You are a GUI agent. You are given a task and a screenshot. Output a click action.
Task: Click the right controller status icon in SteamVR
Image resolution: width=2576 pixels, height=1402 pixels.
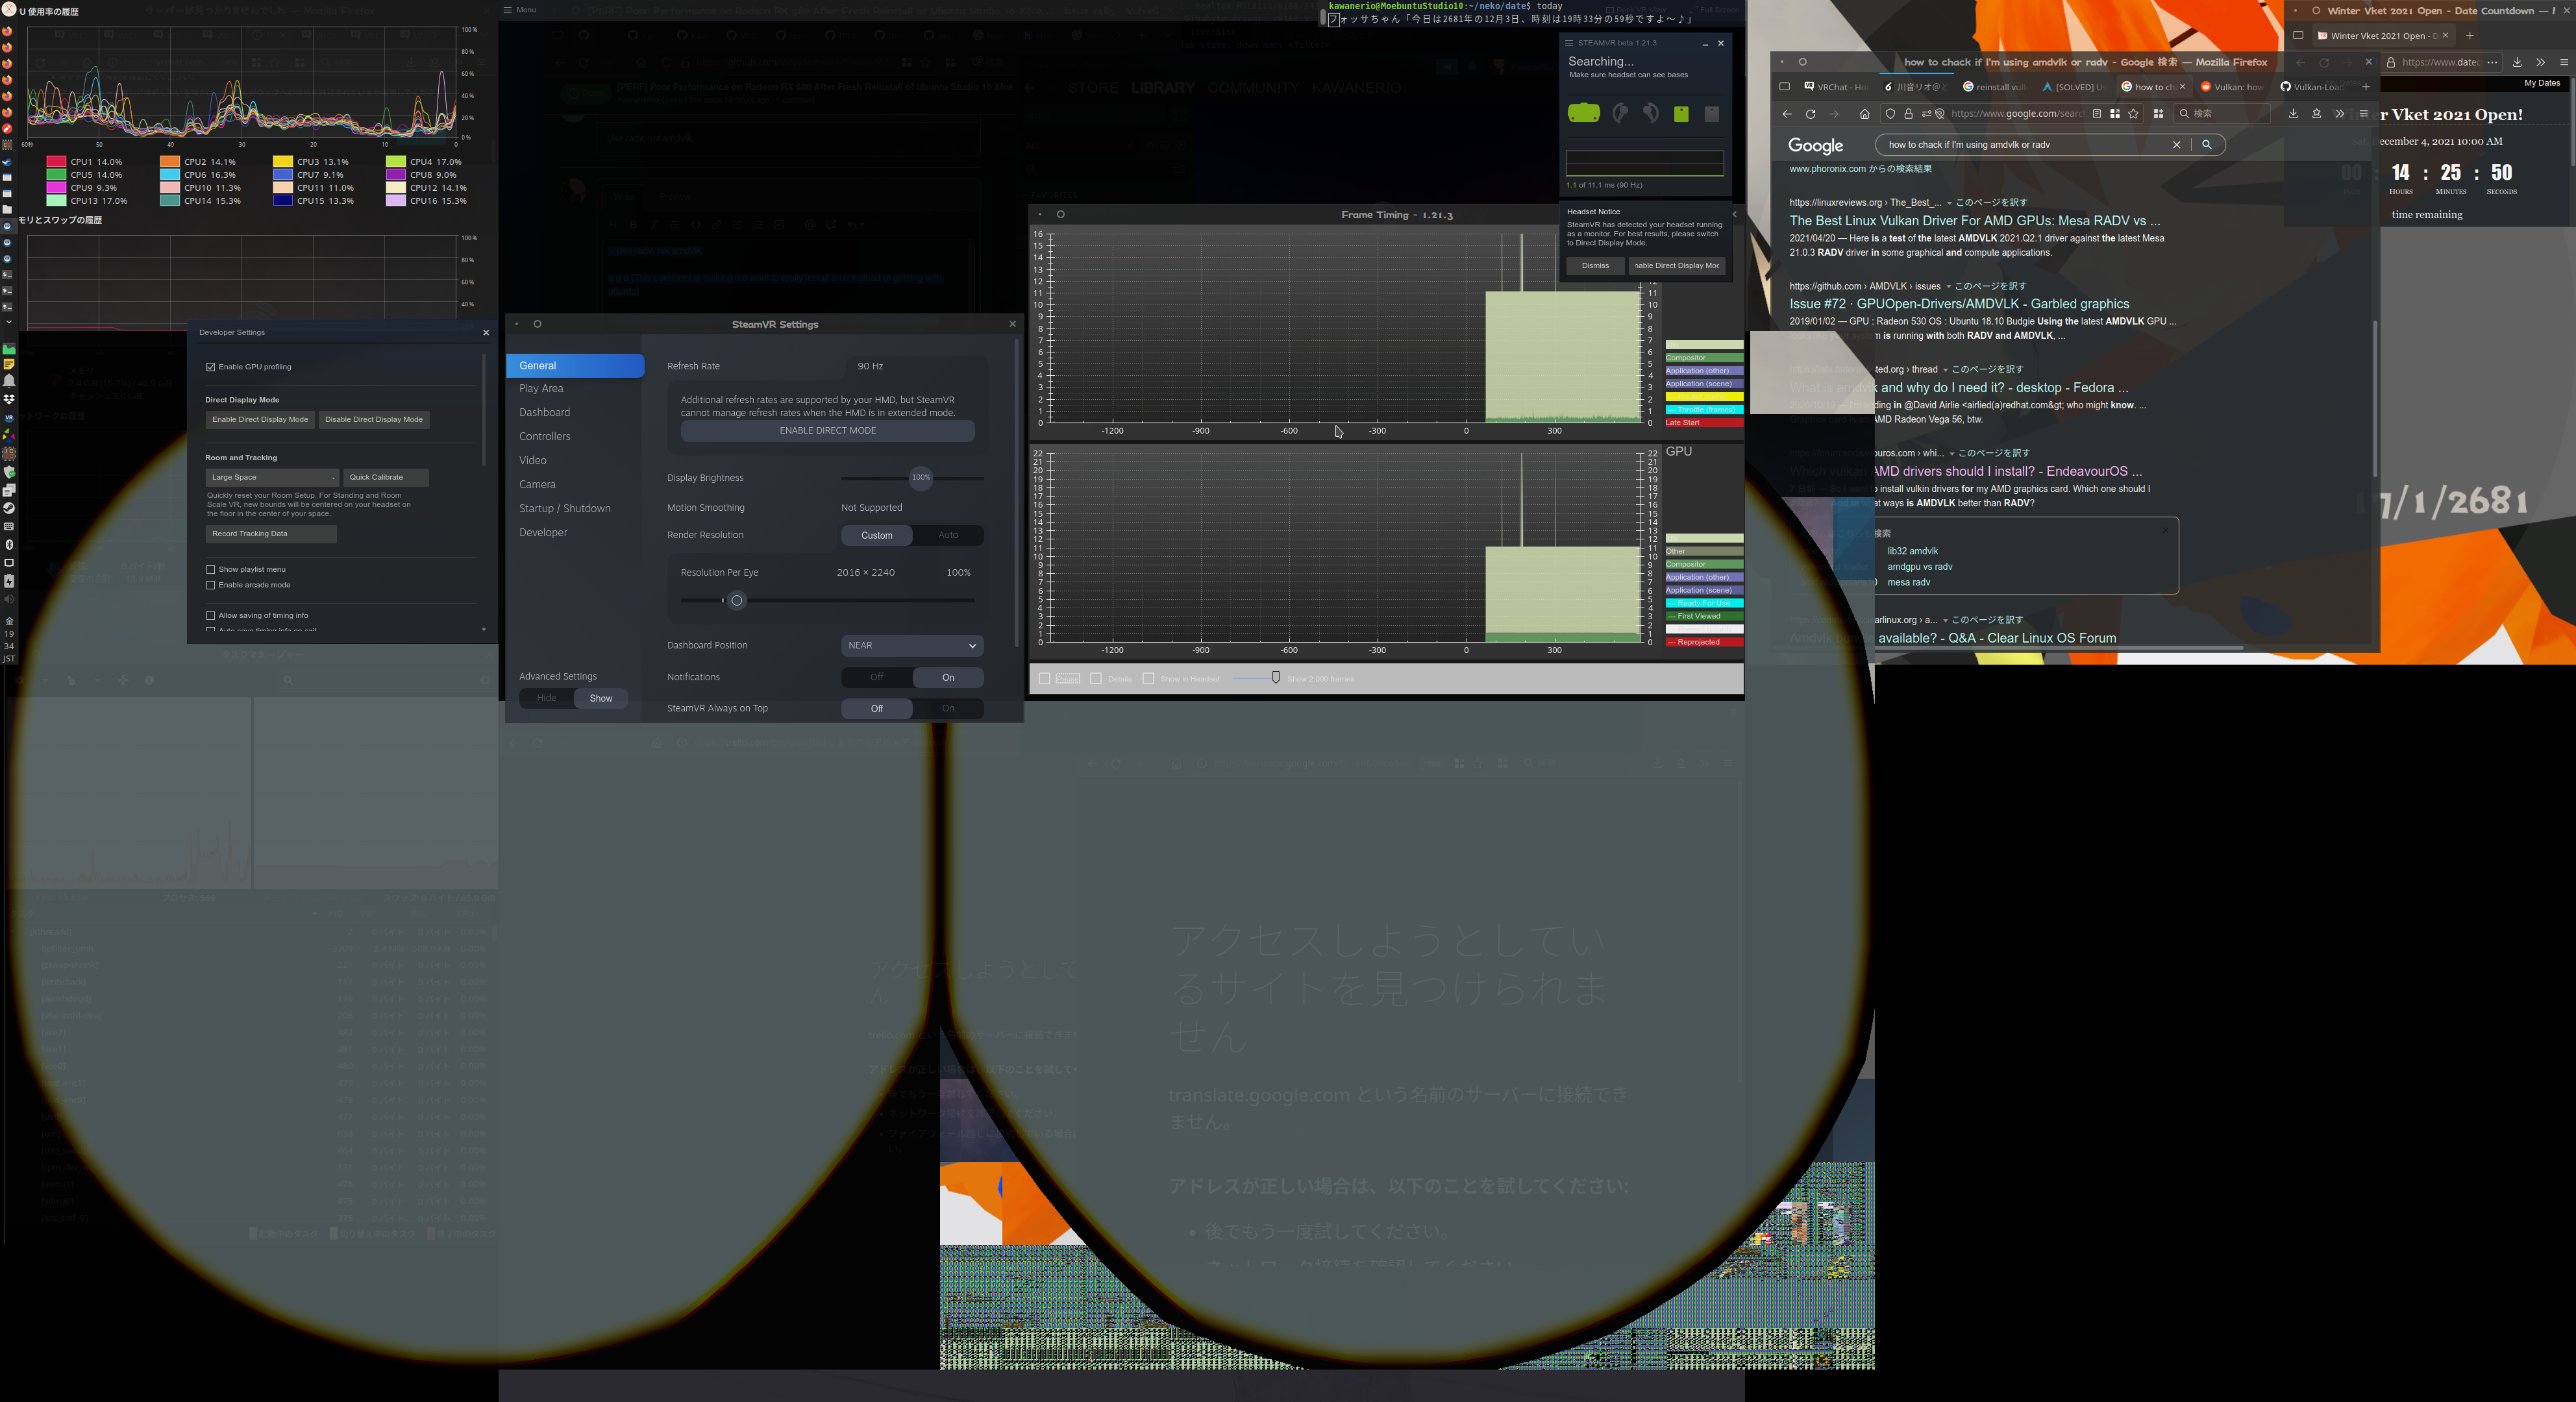coord(1651,113)
